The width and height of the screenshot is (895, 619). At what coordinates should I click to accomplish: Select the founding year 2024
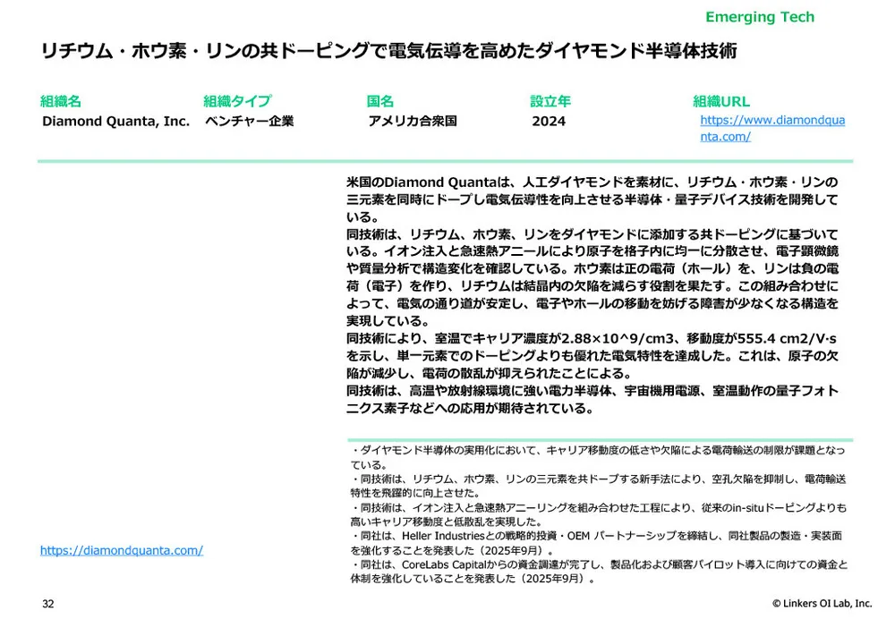tap(548, 121)
